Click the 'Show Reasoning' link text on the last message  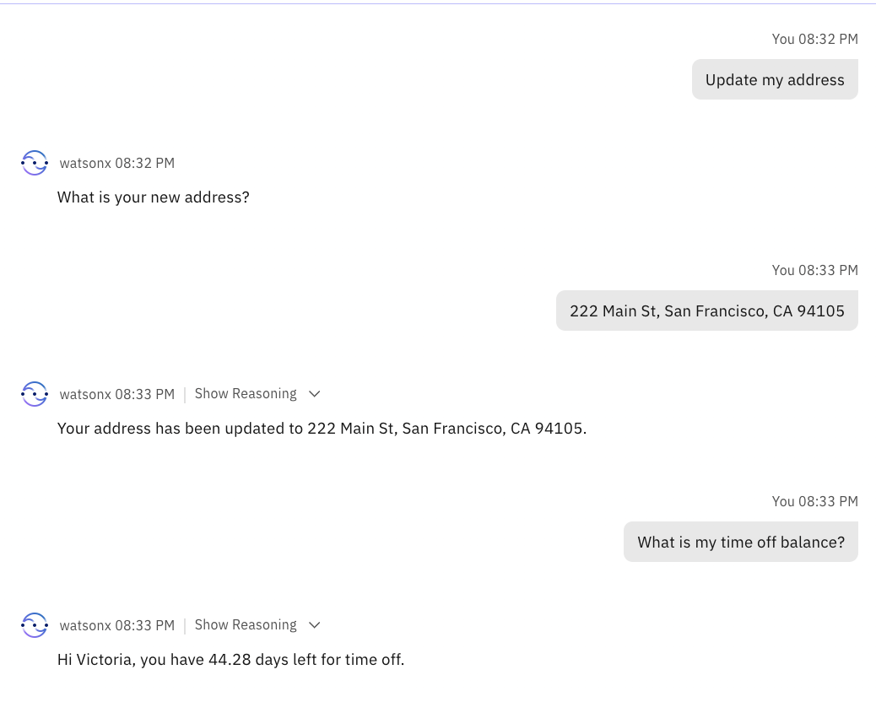click(x=246, y=625)
